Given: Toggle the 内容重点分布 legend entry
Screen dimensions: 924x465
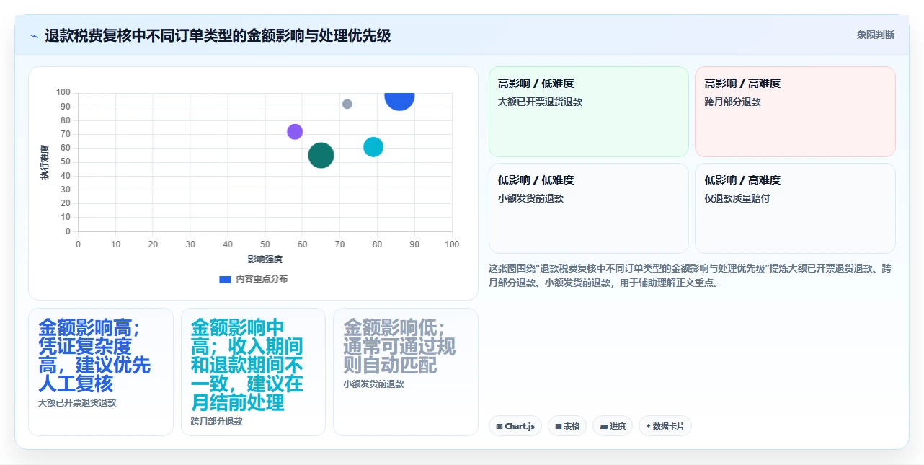Looking at the screenshot, I should click(253, 279).
